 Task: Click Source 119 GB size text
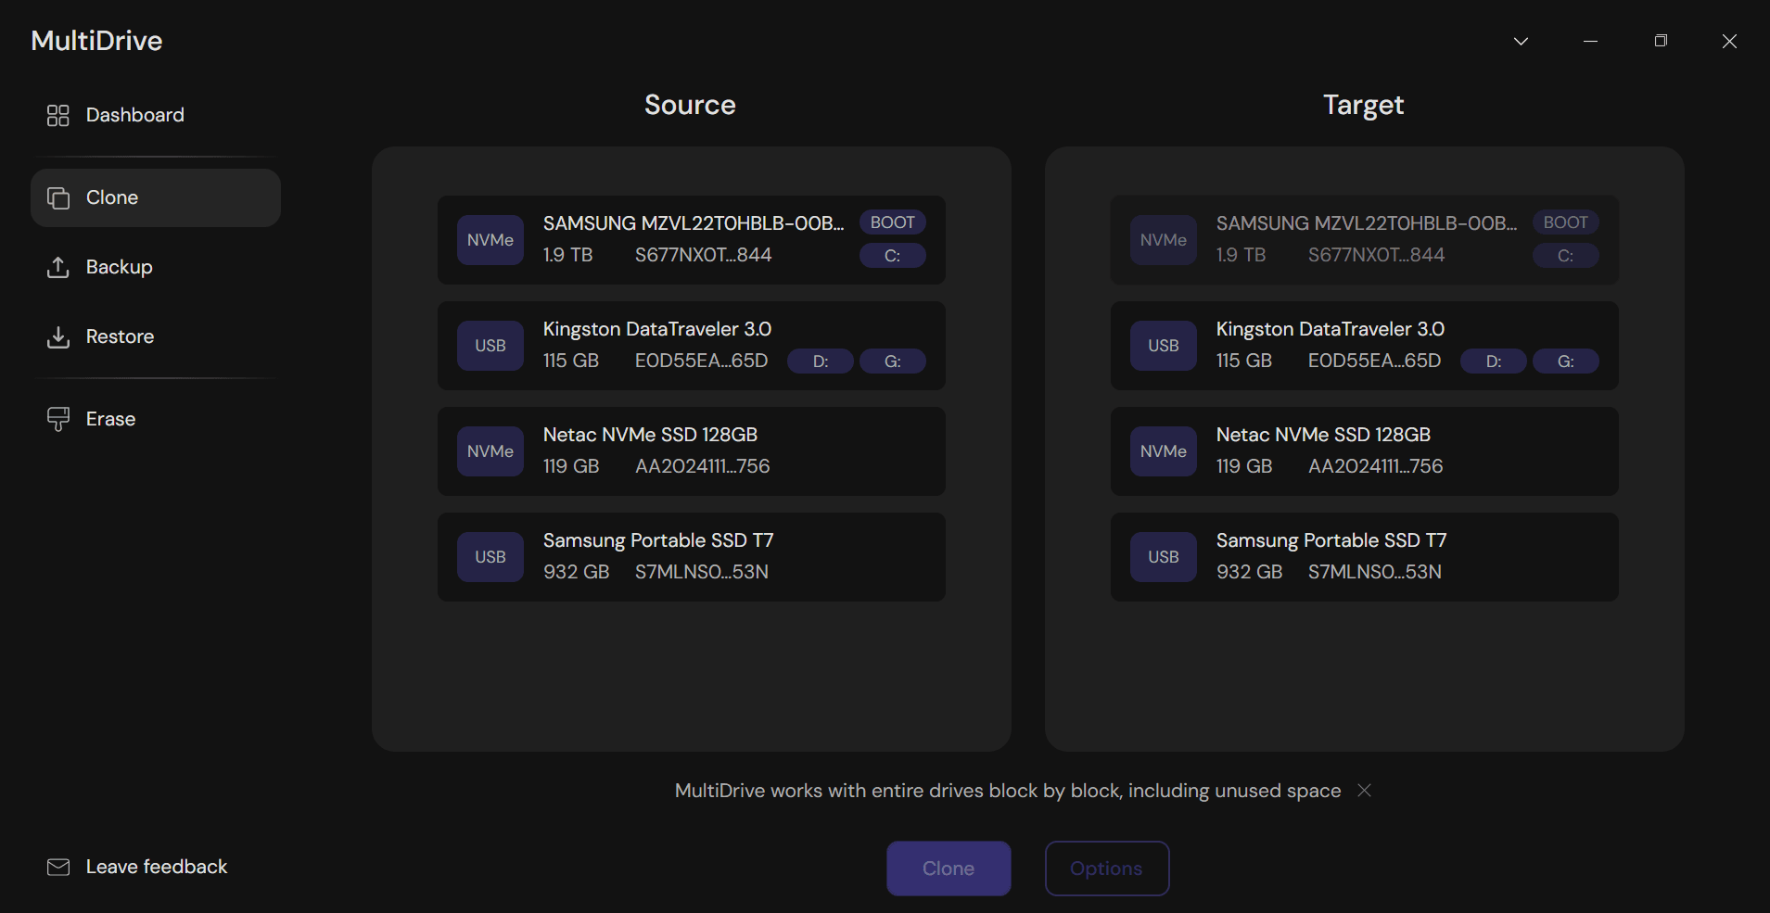tap(571, 466)
